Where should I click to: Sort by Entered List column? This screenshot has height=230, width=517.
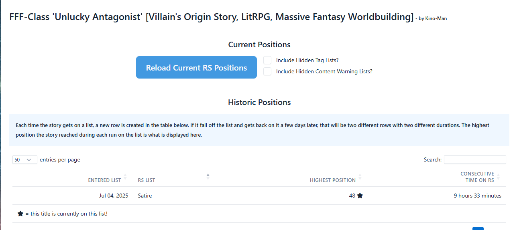pos(104,180)
